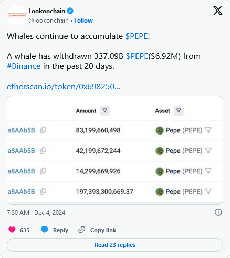Copy address in 197,393,300,669.37 row

(43, 191)
